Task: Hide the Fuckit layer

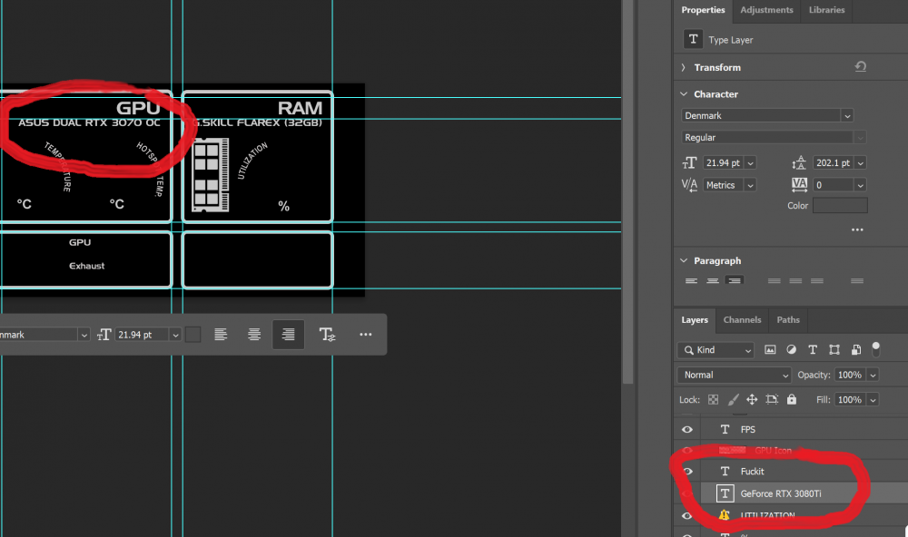Action: pos(686,471)
